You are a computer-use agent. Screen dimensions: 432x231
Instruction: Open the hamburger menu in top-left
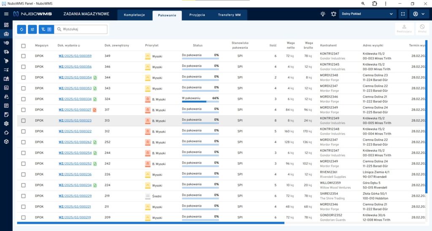point(6,14)
